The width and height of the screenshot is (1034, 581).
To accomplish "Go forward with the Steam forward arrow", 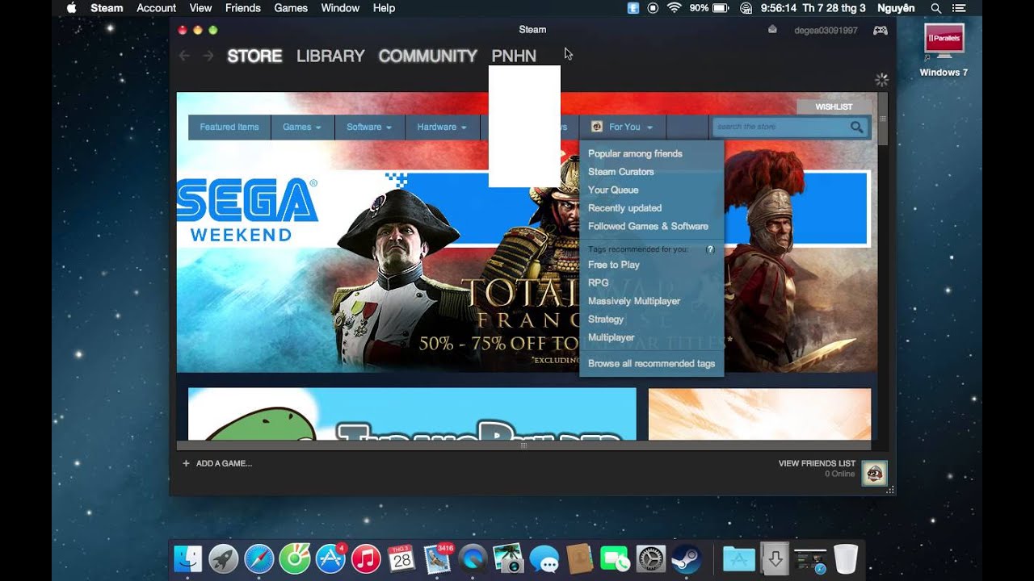I will (208, 56).
